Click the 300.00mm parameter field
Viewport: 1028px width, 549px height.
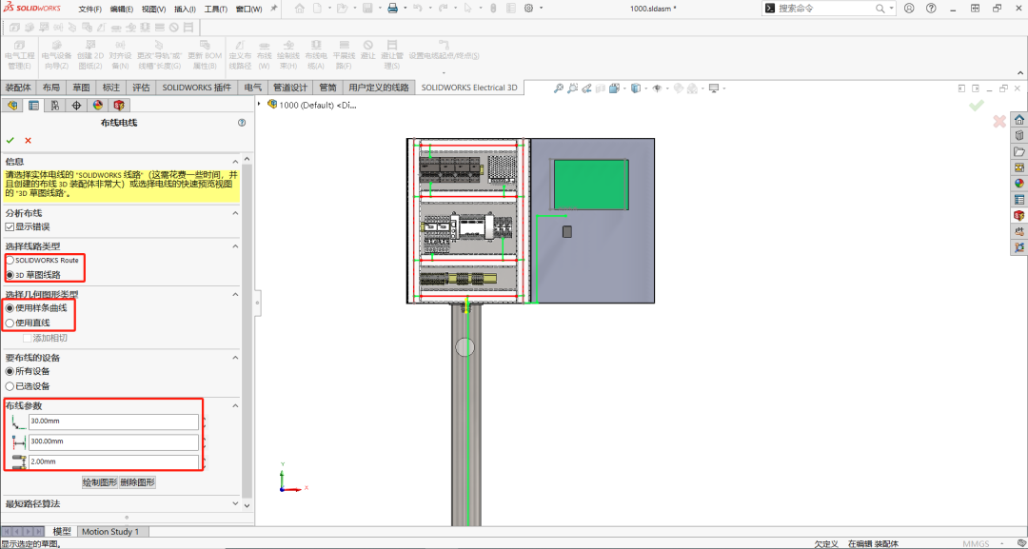(113, 441)
